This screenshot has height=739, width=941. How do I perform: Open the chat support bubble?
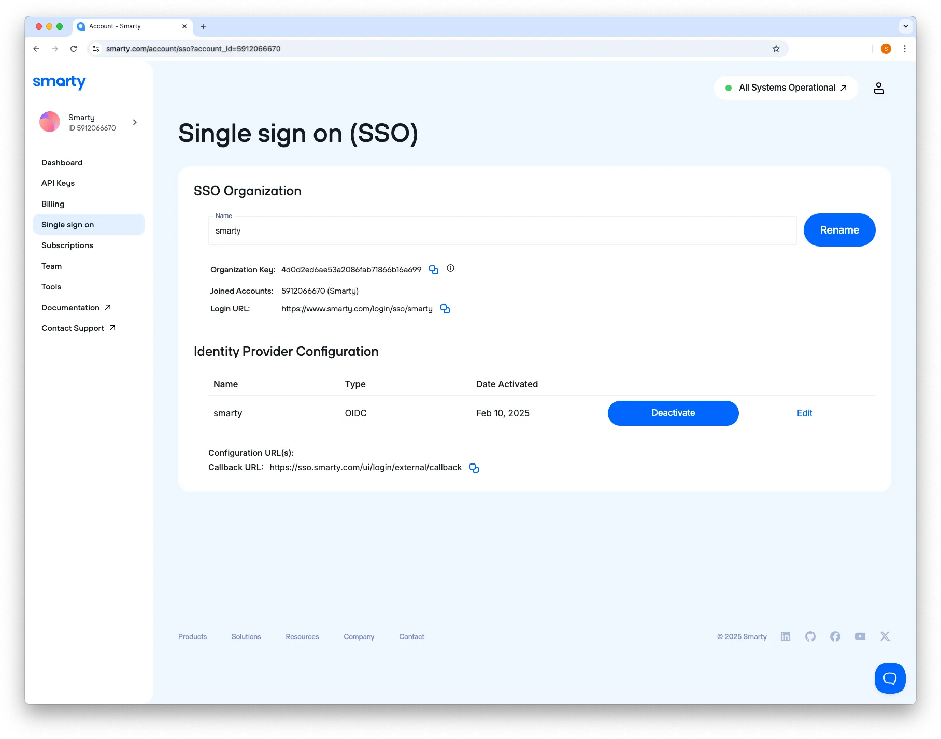coord(890,678)
